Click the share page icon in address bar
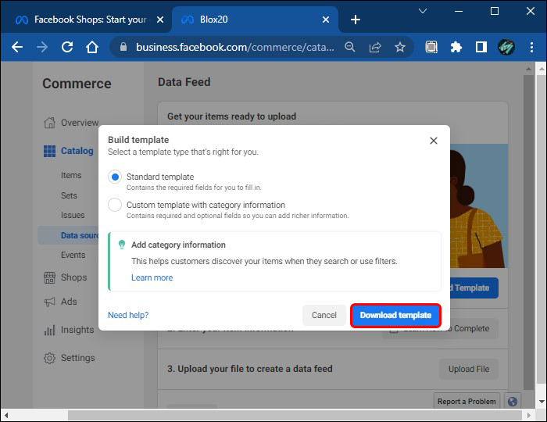 [375, 47]
